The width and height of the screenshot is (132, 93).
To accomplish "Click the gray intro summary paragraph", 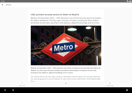I will point(66,20).
